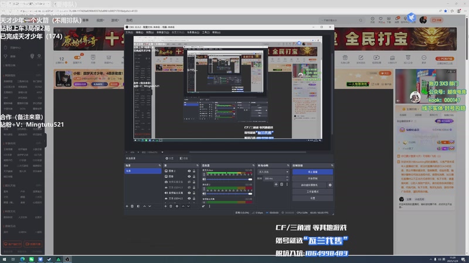Open scene filters icon in Scenes panel
This screenshot has height=263, width=469.
138,206
